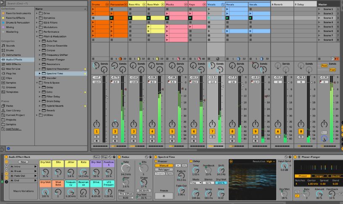Click Stop All Clips on the Master track
The image size is (343, 204).
(319, 59)
